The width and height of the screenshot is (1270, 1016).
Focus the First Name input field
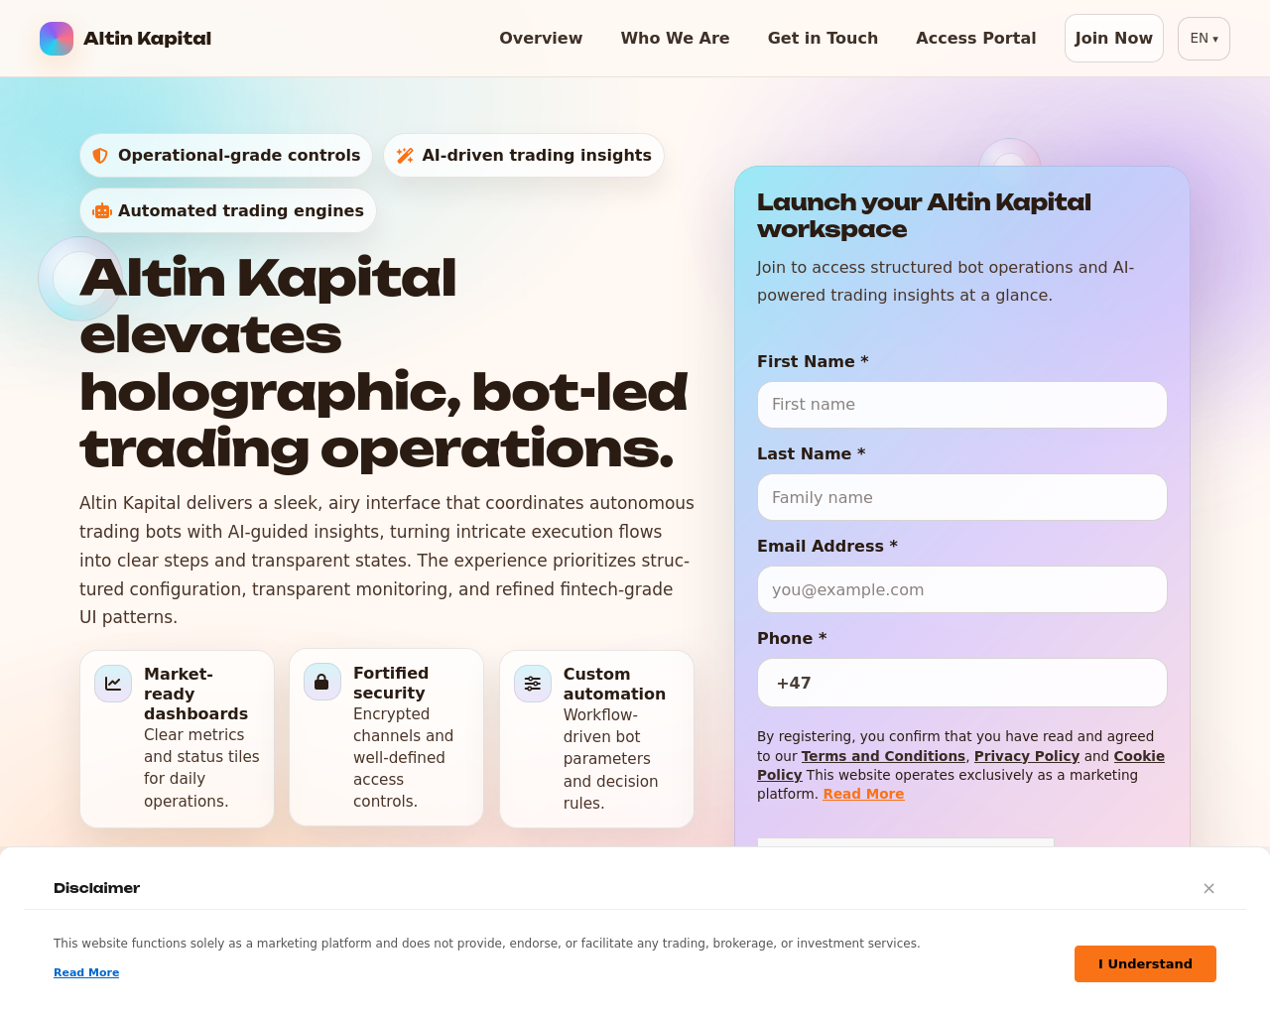(962, 405)
